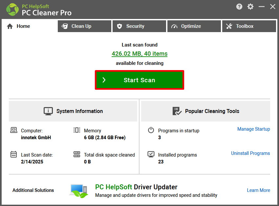279x206 pixels.
Task: Click the Installed programs monitor icon
Action: point(151,154)
